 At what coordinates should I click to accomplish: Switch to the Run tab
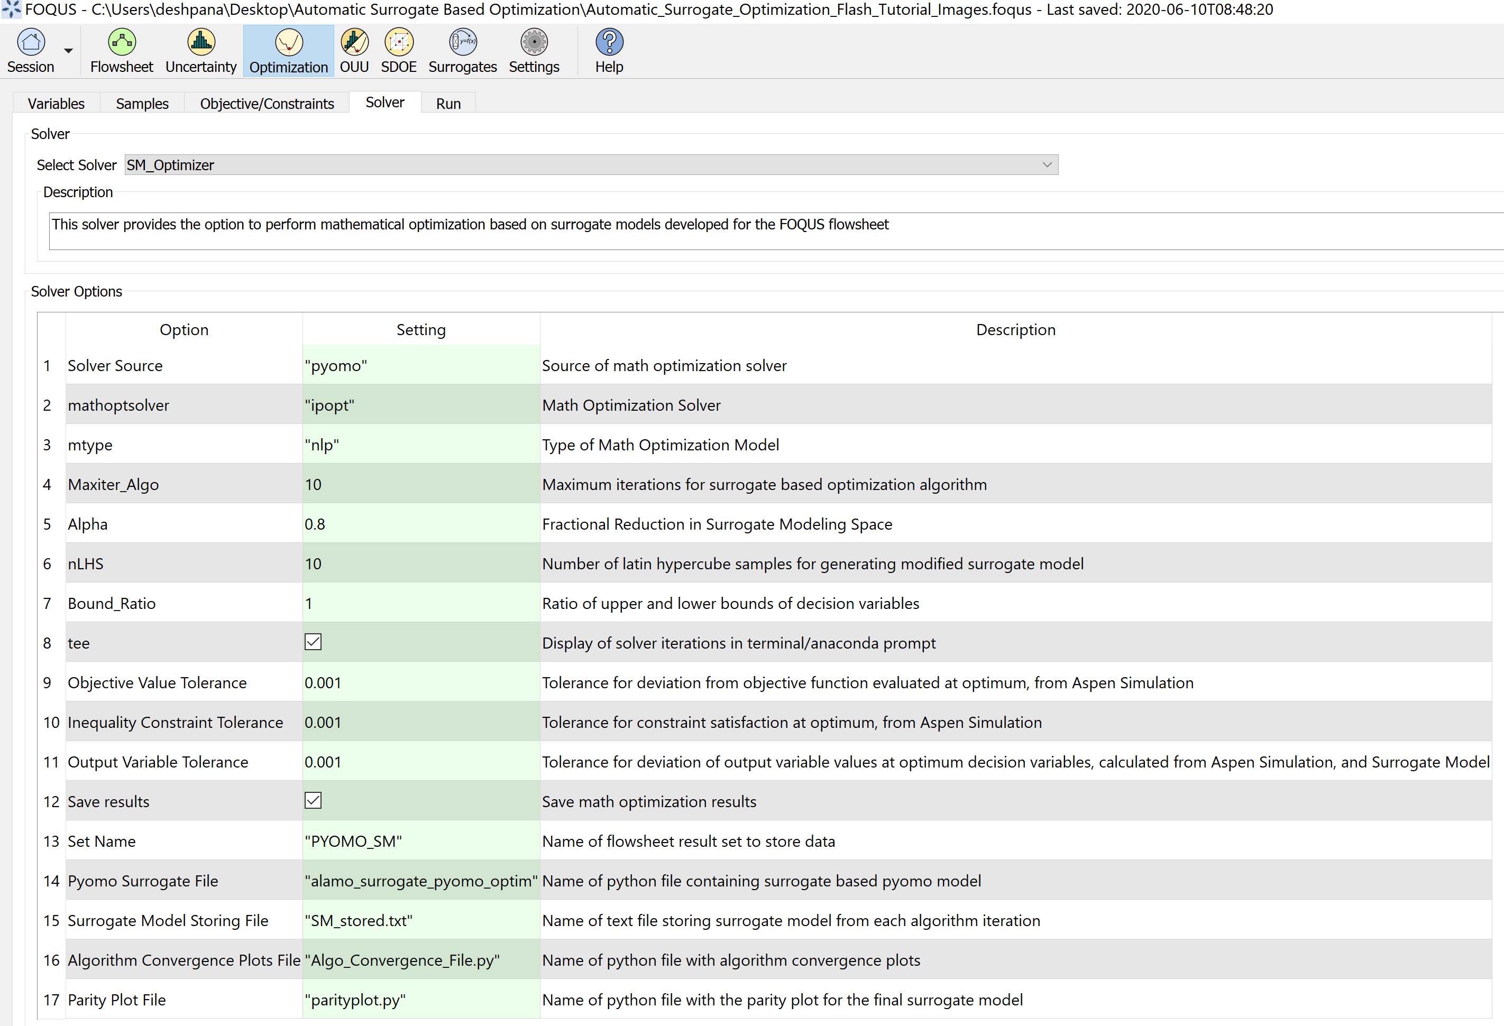[448, 102]
